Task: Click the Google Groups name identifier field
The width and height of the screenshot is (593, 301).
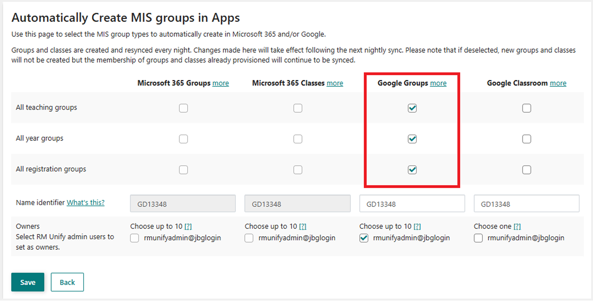Action: pyautogui.click(x=412, y=203)
